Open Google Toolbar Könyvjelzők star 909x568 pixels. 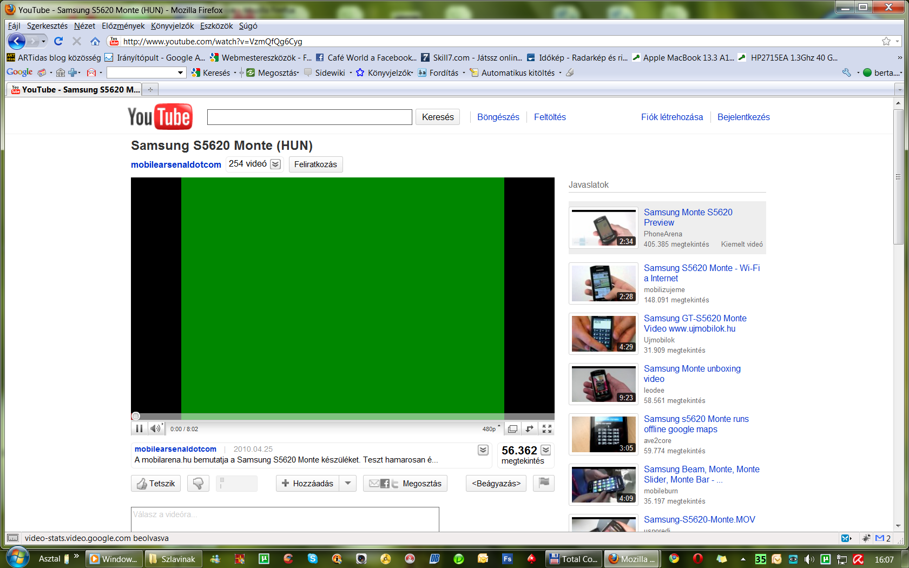point(385,72)
